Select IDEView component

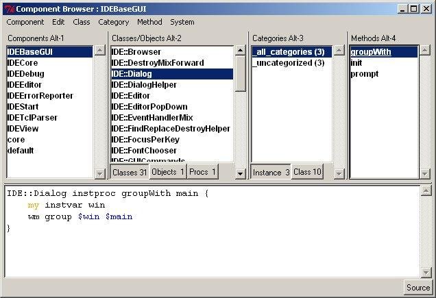[x=50, y=129]
